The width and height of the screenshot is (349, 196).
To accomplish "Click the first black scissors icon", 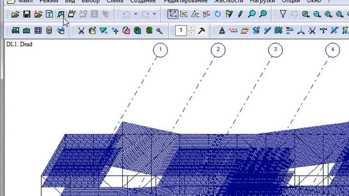I will pos(81,30).
